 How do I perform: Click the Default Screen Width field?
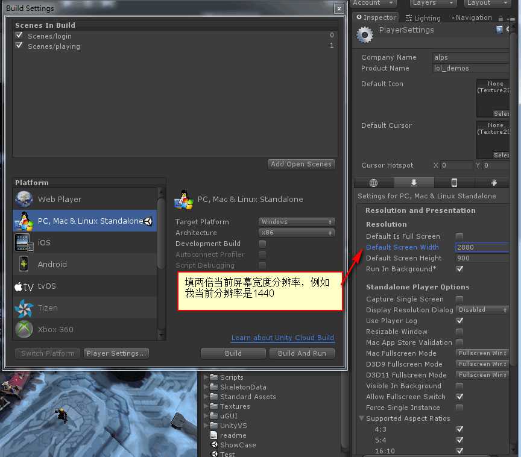tap(482, 247)
